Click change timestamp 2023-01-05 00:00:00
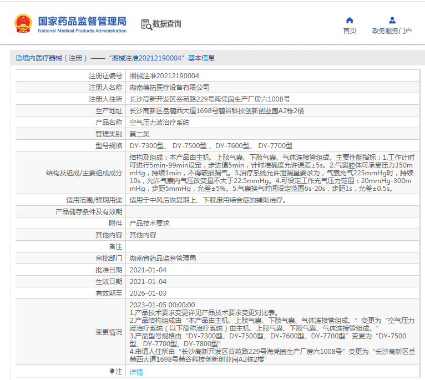Viewport: 425px width, 380px height. [x=162, y=305]
